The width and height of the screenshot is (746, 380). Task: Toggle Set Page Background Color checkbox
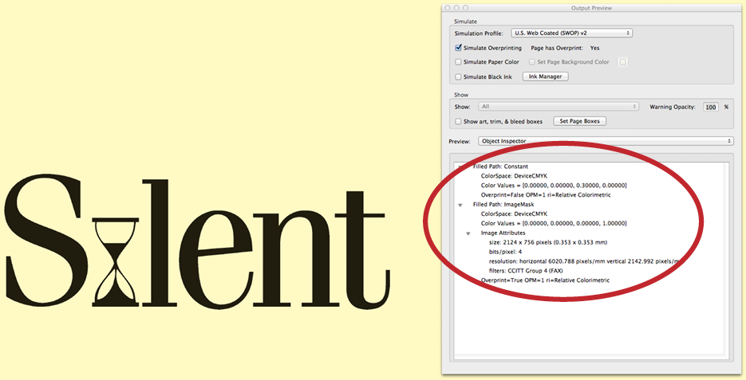[532, 62]
